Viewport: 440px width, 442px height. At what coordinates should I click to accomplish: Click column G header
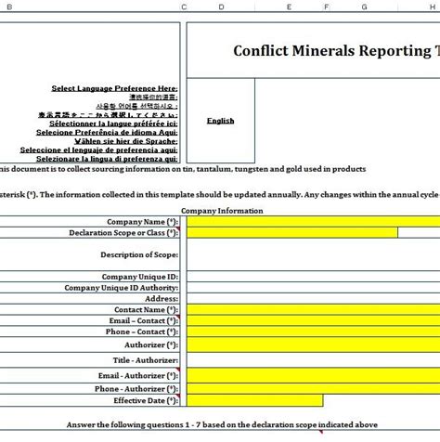pyautogui.click(x=364, y=6)
